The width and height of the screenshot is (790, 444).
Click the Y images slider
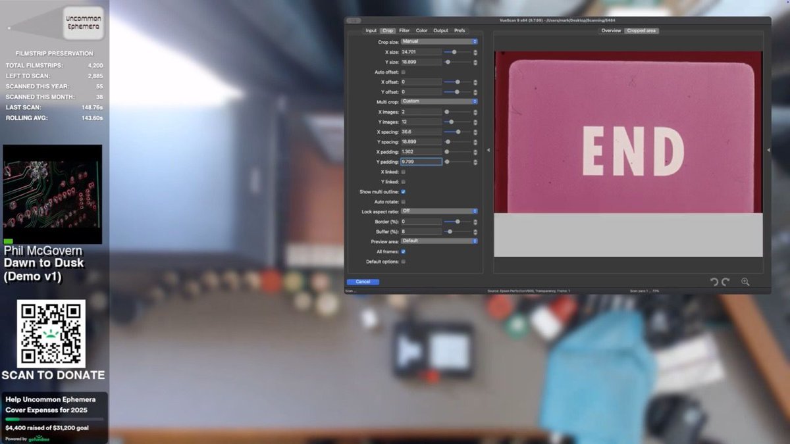(x=457, y=122)
